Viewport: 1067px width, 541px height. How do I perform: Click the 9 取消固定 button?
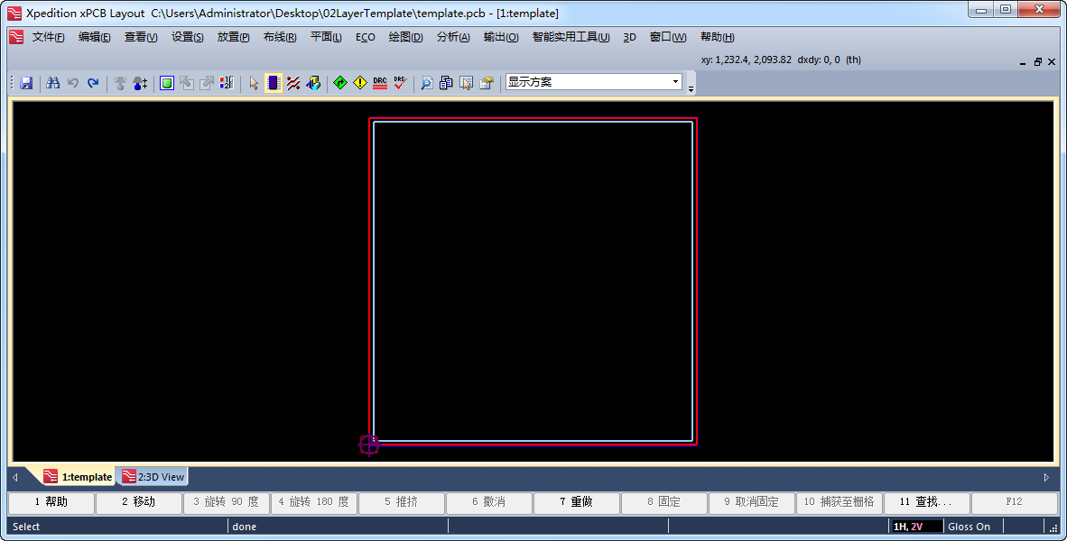(751, 502)
